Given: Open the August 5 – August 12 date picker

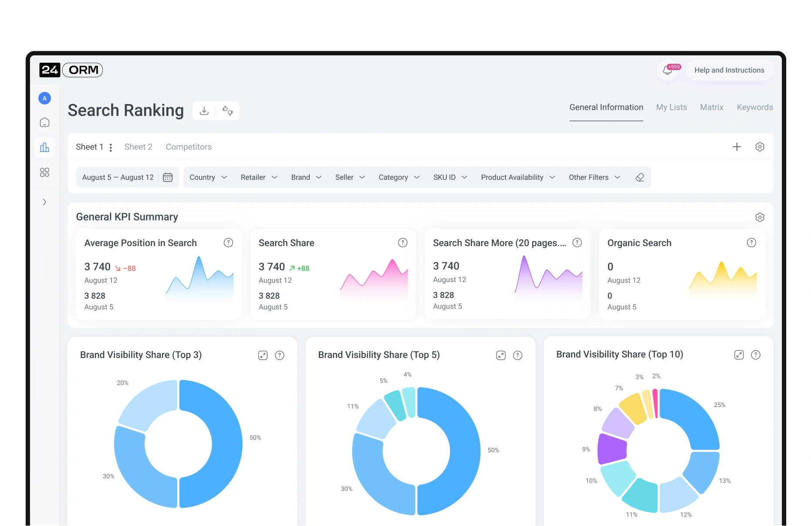Looking at the screenshot, I should (127, 177).
